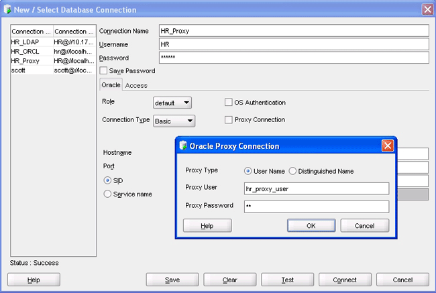Click the Test button
Viewport: 436px width, 293px height.
[287, 280]
